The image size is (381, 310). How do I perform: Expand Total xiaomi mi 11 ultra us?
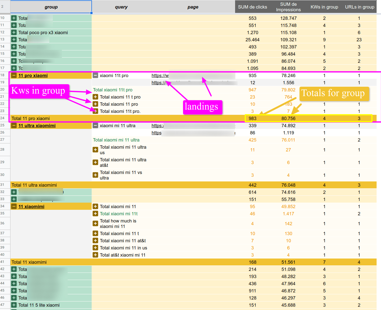pos(96,150)
